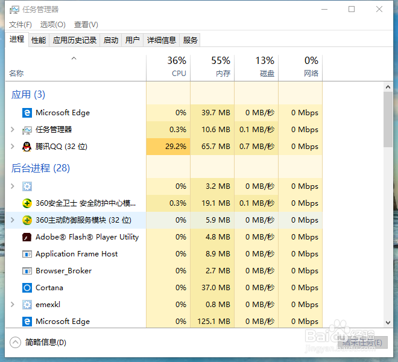
Task: Sort by the 36% CPU column header
Action: pyautogui.click(x=168, y=68)
